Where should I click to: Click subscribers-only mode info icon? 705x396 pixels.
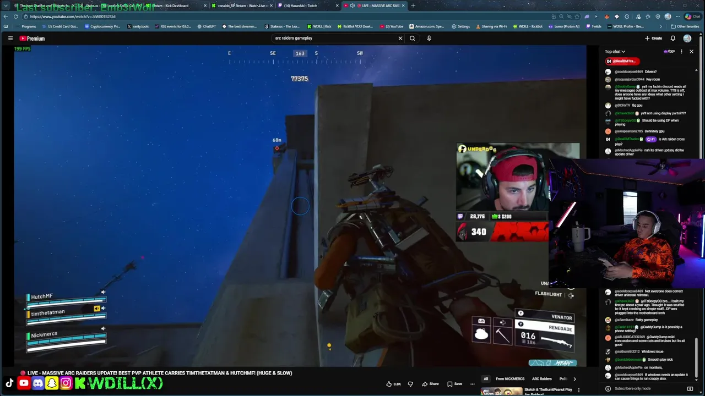coord(609,389)
